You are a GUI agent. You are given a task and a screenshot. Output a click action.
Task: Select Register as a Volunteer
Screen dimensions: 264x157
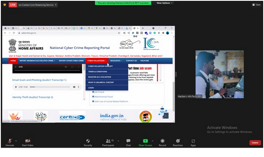(x=107, y=77)
